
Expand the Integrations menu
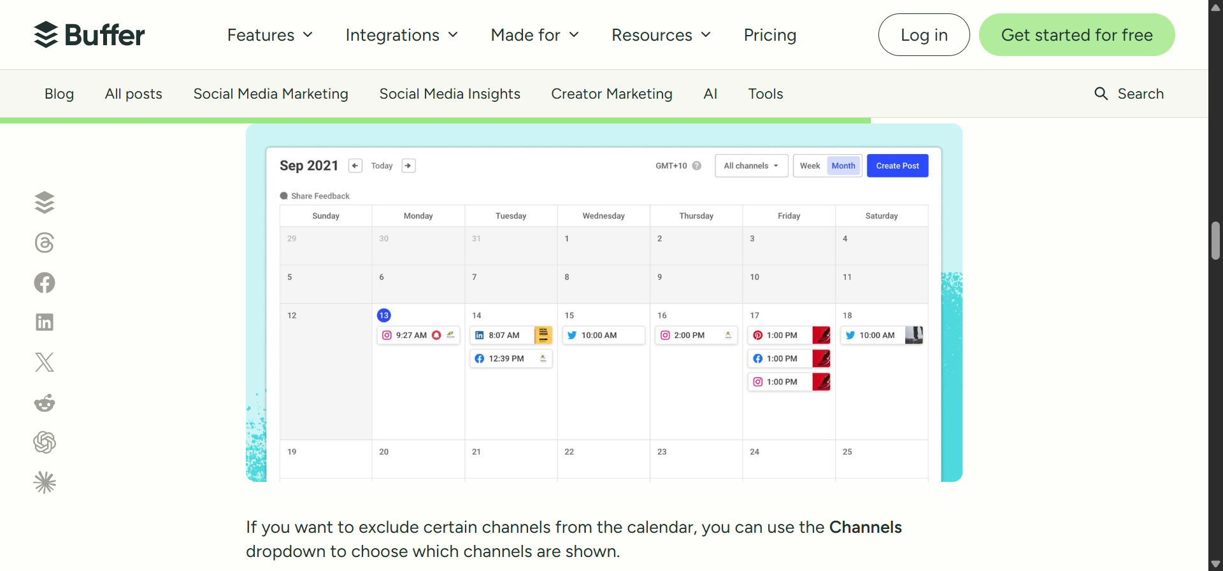point(402,35)
